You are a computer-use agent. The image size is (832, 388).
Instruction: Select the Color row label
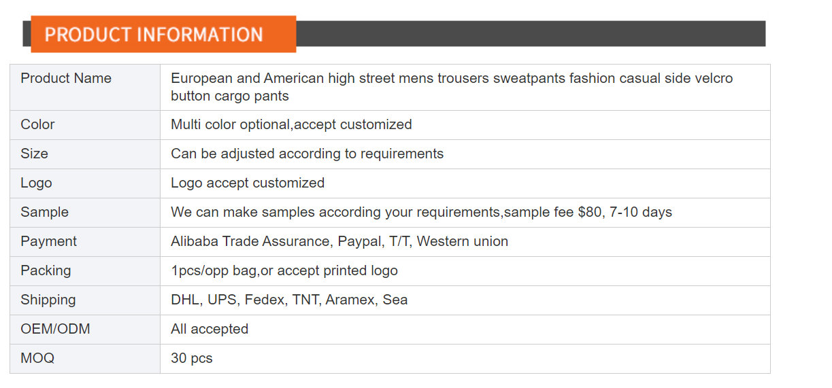[x=37, y=124]
